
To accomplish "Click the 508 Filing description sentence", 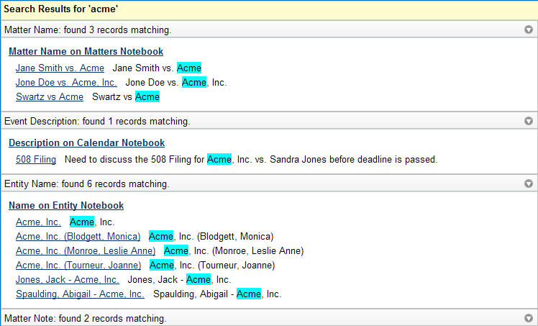I will point(251,160).
